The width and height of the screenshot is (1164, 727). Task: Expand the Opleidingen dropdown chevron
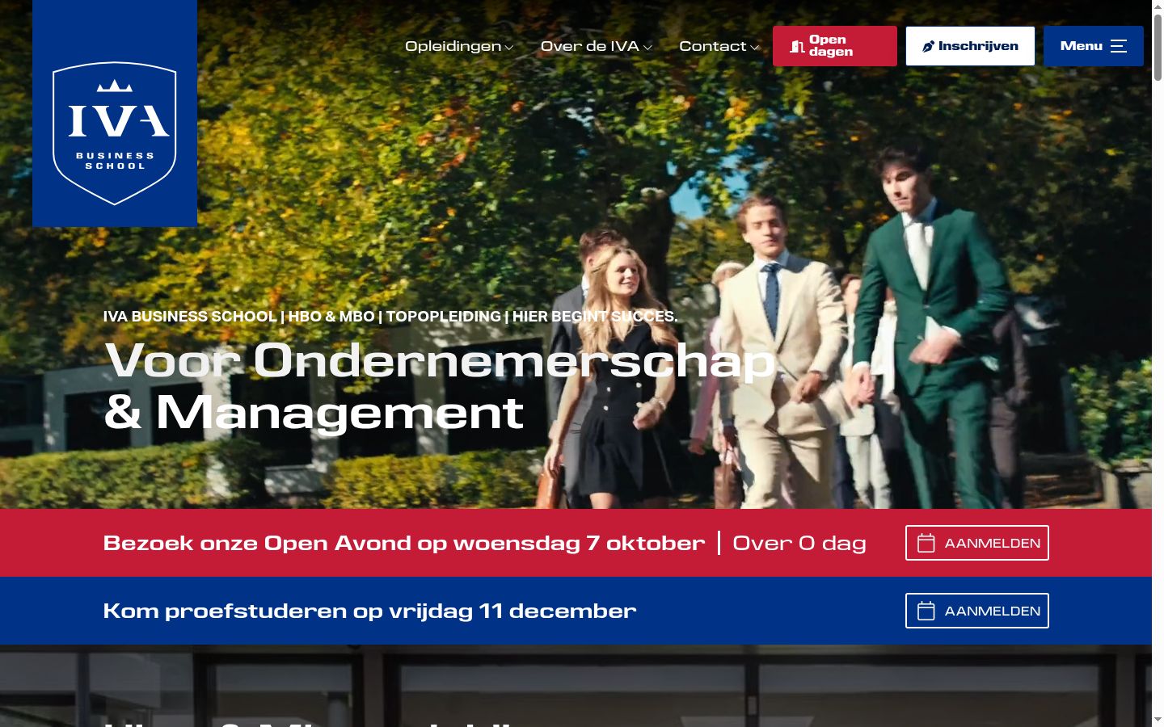pos(509,48)
